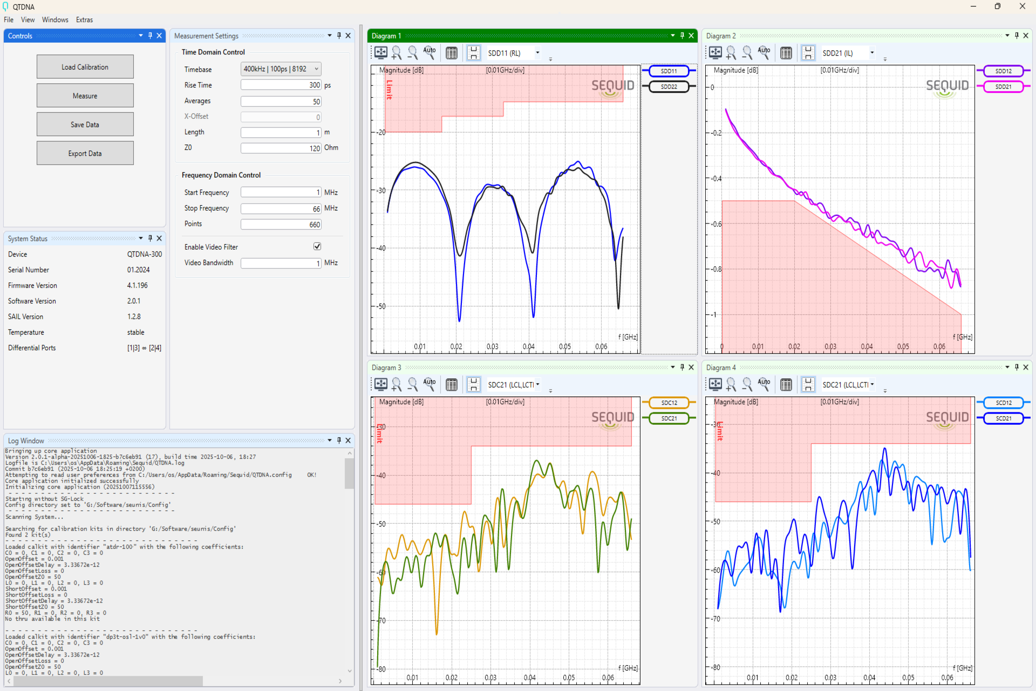Image resolution: width=1036 pixels, height=691 pixels.
Task: Click the Log Window vertical scrollbar thumb
Action: 349,473
